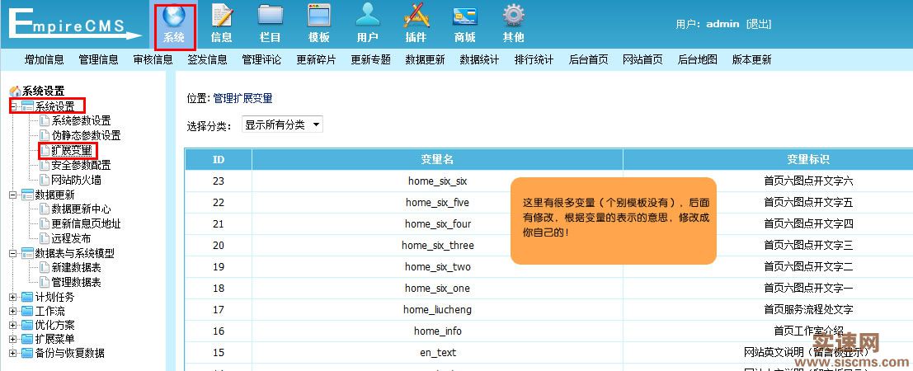This screenshot has height=371, width=913.
Task: Collapse the 数据更新 tree node
Action: tap(13, 195)
